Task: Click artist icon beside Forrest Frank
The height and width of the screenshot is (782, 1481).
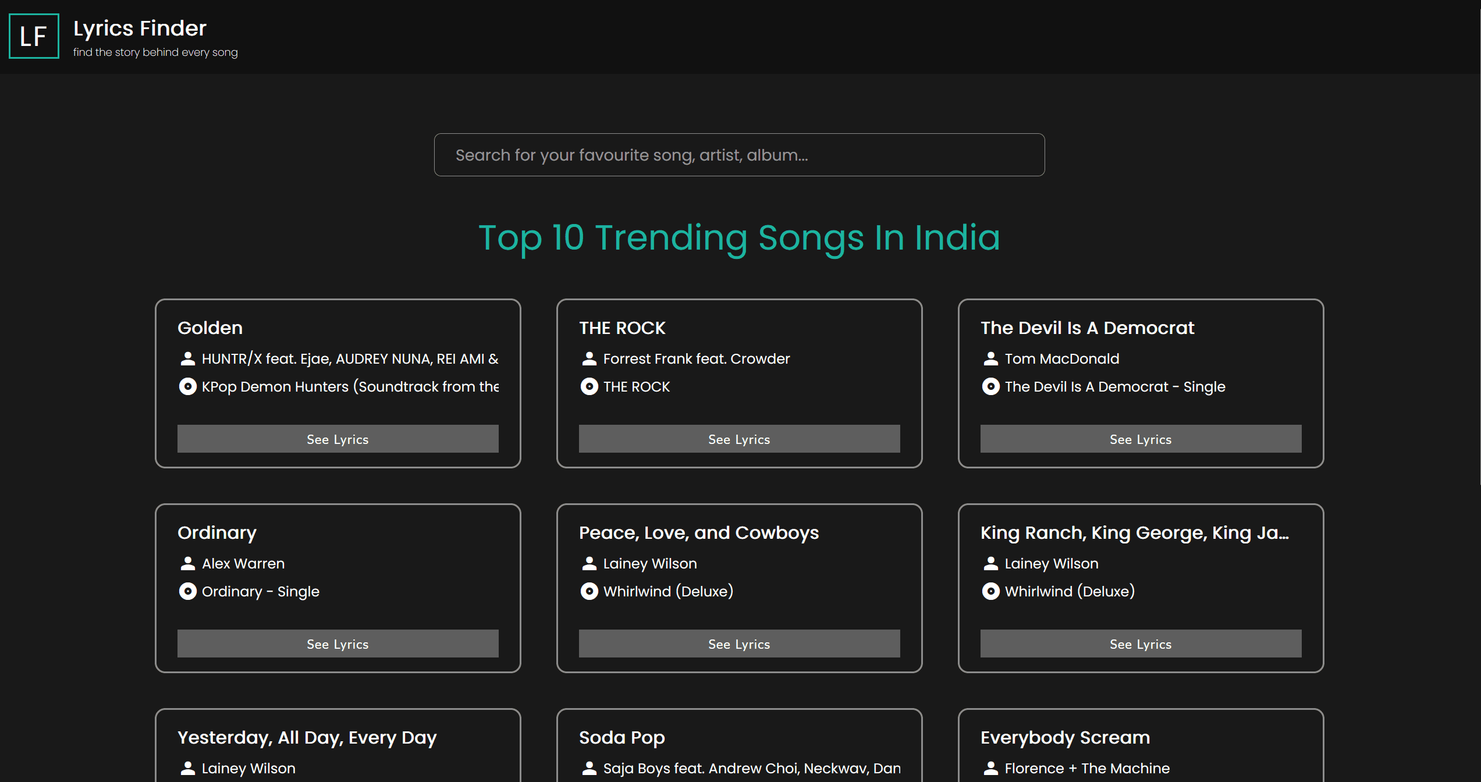Action: 589,358
